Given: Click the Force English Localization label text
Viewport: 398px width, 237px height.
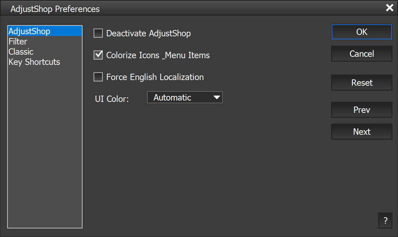Looking at the screenshot, I should coord(155,77).
